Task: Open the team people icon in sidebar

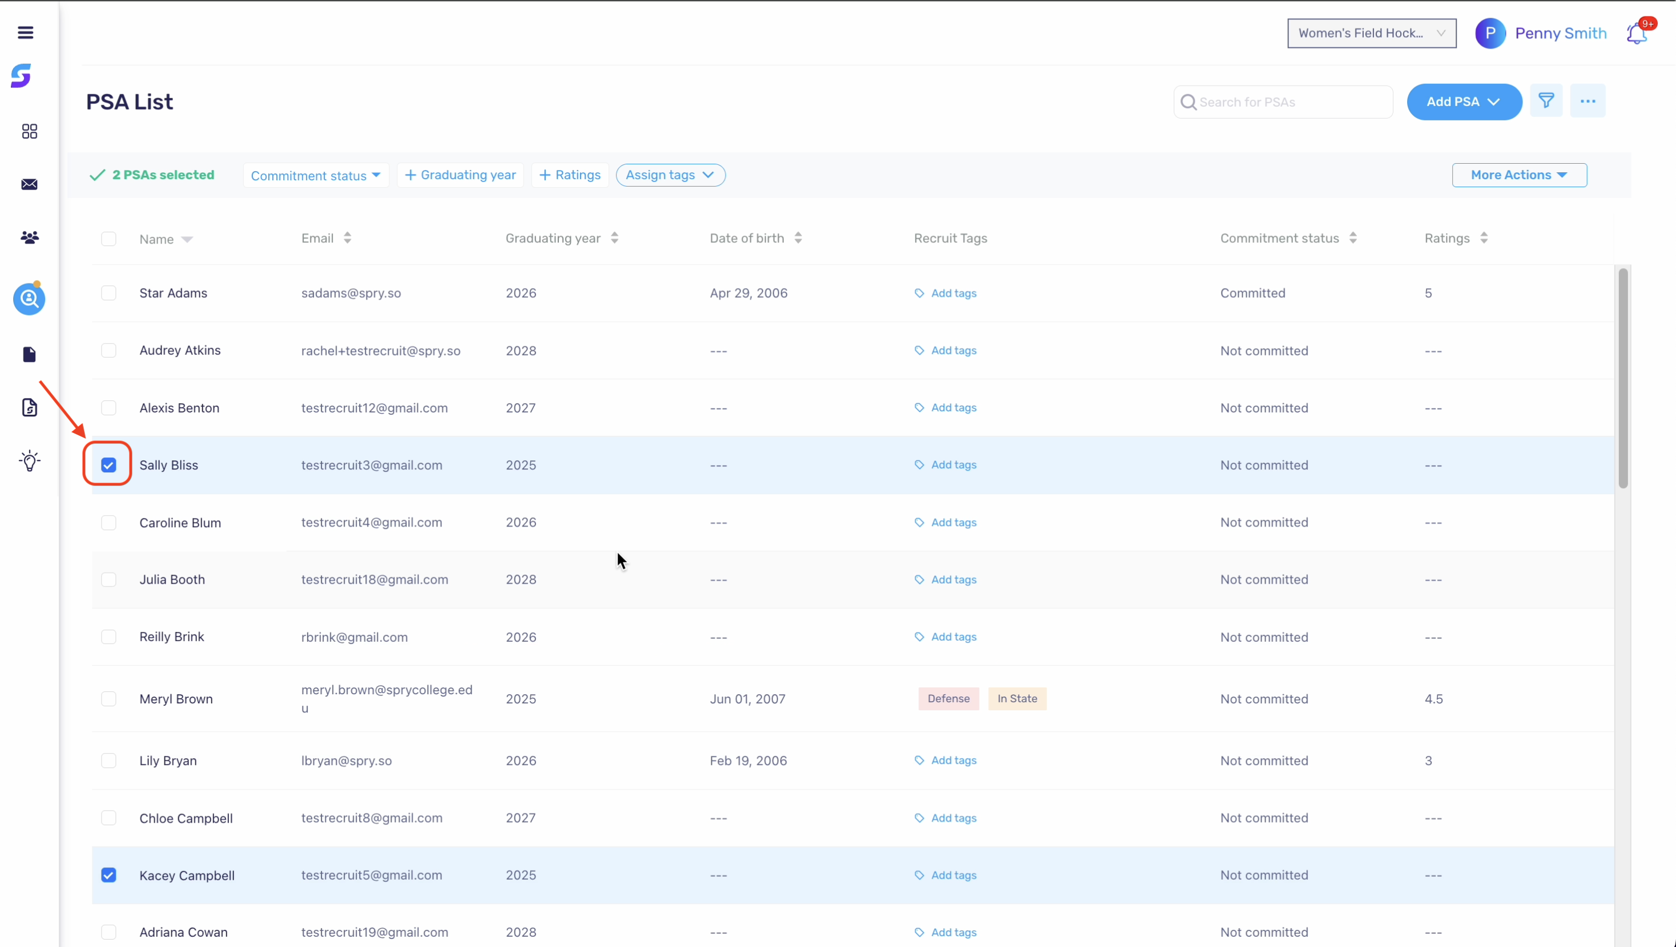Action: (29, 237)
